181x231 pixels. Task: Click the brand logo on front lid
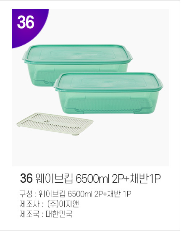[122, 81]
